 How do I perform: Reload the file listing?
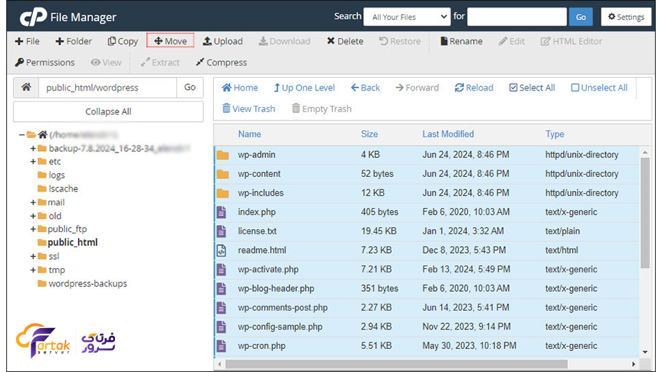click(474, 88)
